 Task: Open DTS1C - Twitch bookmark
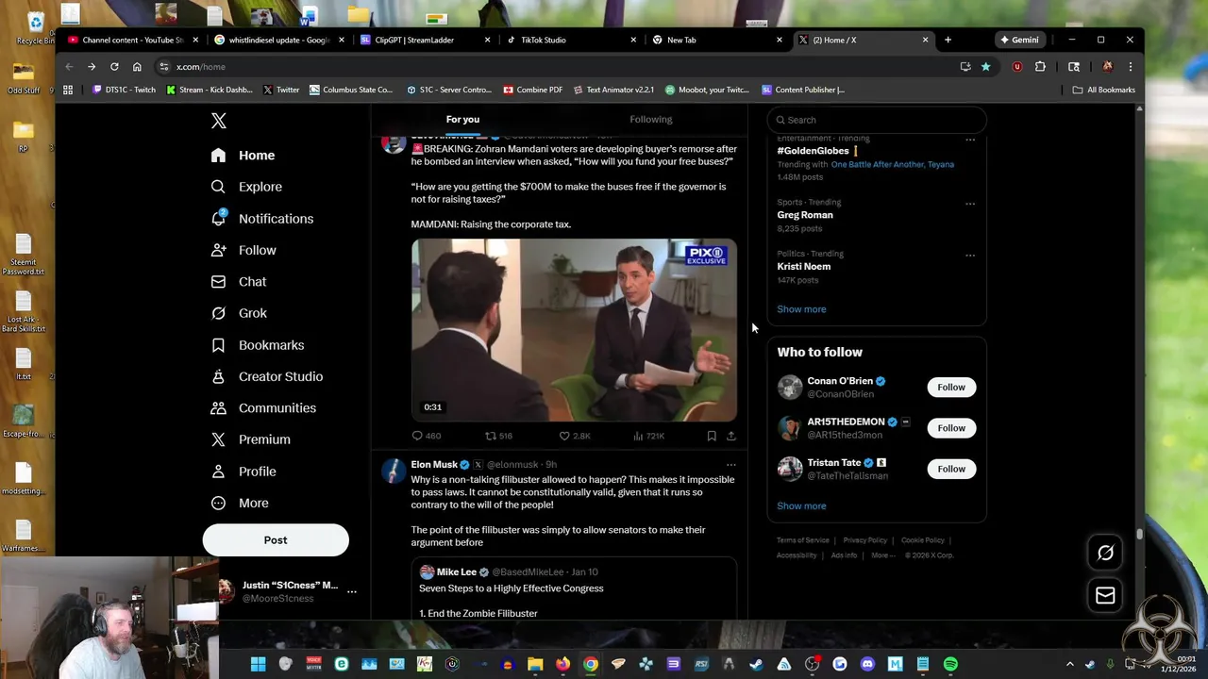point(124,90)
